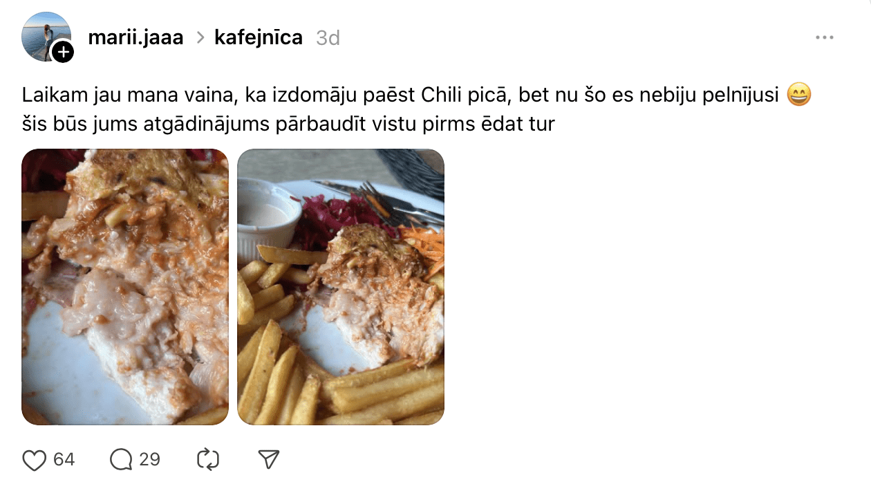Repost using the circular arrows icon
This screenshot has width=871, height=482.
click(208, 460)
